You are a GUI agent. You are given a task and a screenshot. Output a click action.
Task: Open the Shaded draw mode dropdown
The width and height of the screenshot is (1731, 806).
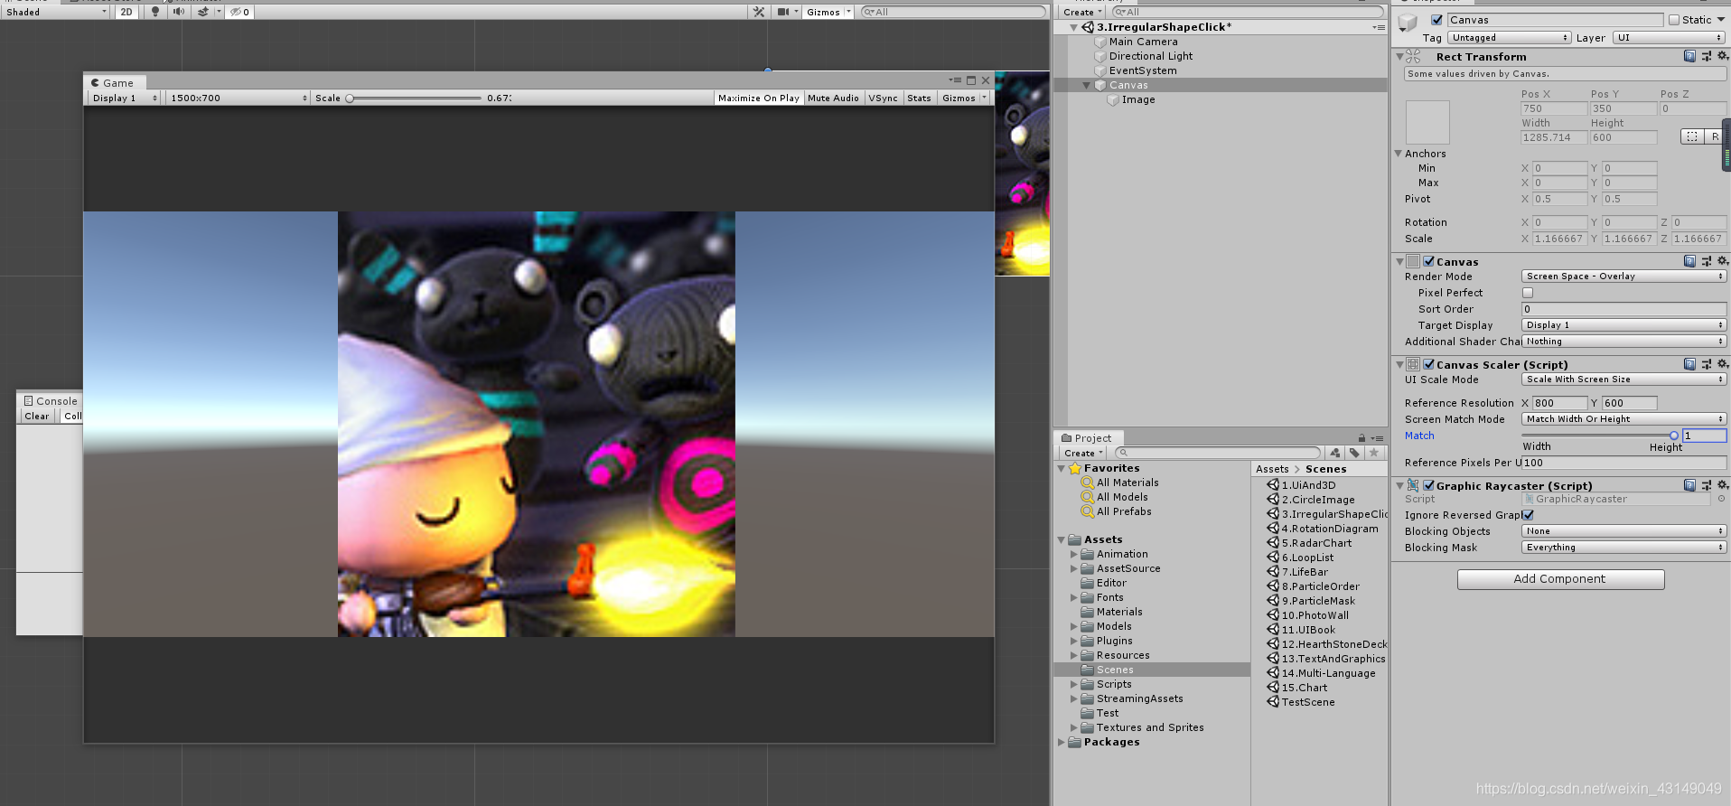pyautogui.click(x=55, y=12)
